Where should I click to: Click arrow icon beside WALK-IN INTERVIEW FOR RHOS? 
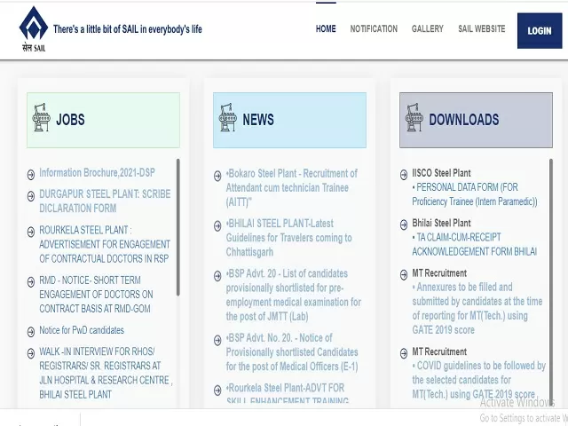(x=31, y=353)
